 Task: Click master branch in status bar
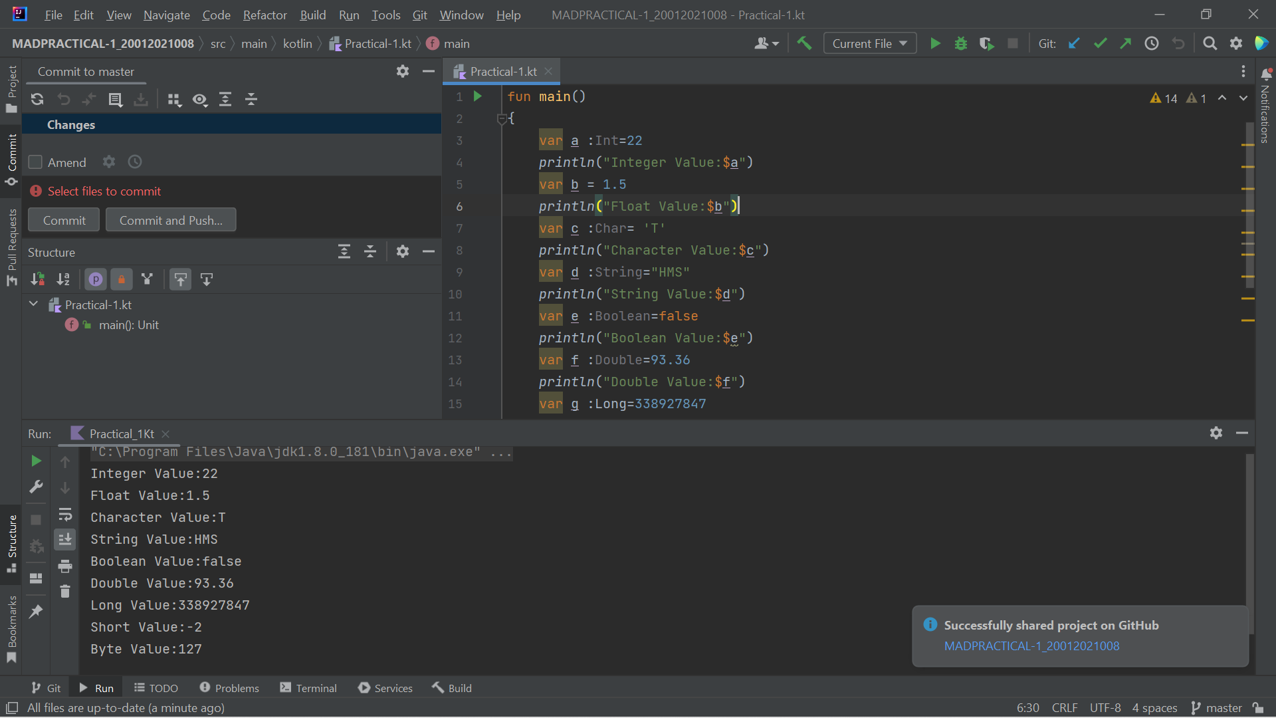pos(1216,708)
